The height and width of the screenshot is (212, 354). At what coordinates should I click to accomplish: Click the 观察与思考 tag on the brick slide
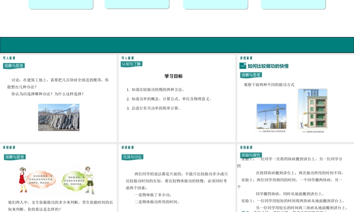tap(14, 66)
